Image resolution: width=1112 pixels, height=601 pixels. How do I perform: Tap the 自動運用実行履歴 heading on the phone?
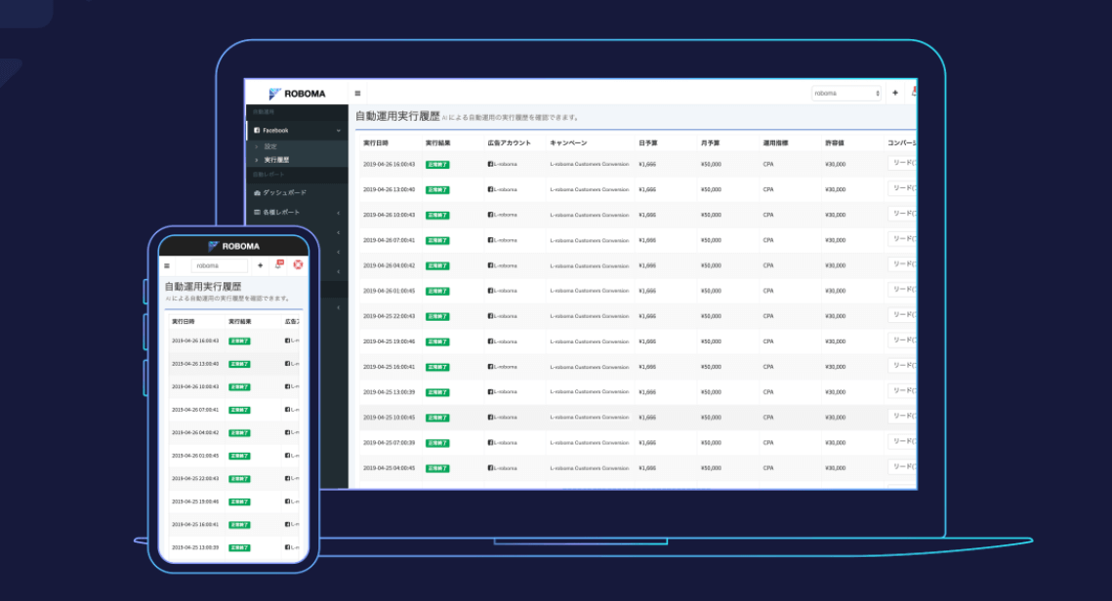point(203,286)
